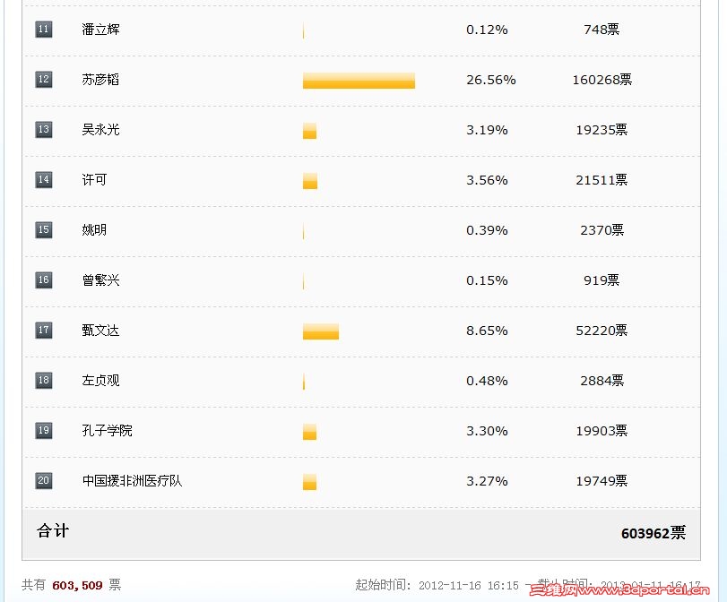Viewport: 727px width, 602px height.
Task: Click the number 19 rank badge
Action: 44,430
